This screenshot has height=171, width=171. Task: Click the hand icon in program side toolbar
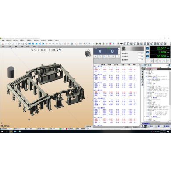142,74
